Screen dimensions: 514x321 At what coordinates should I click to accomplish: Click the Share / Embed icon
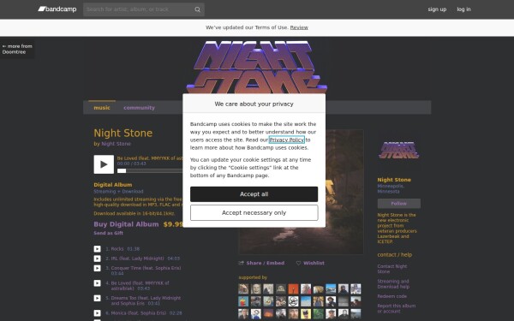[242, 263]
